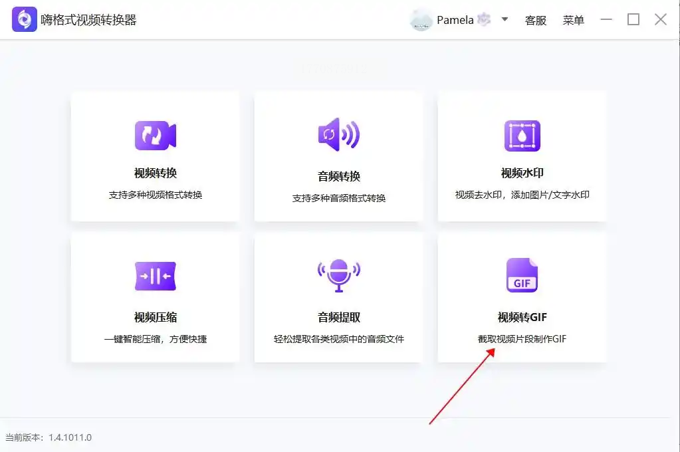
Task: Select the 视频转换 title text
Action: [156, 173]
